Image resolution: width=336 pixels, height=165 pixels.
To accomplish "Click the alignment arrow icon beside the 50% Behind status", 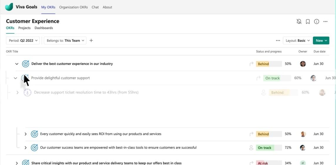I will pos(251,64).
